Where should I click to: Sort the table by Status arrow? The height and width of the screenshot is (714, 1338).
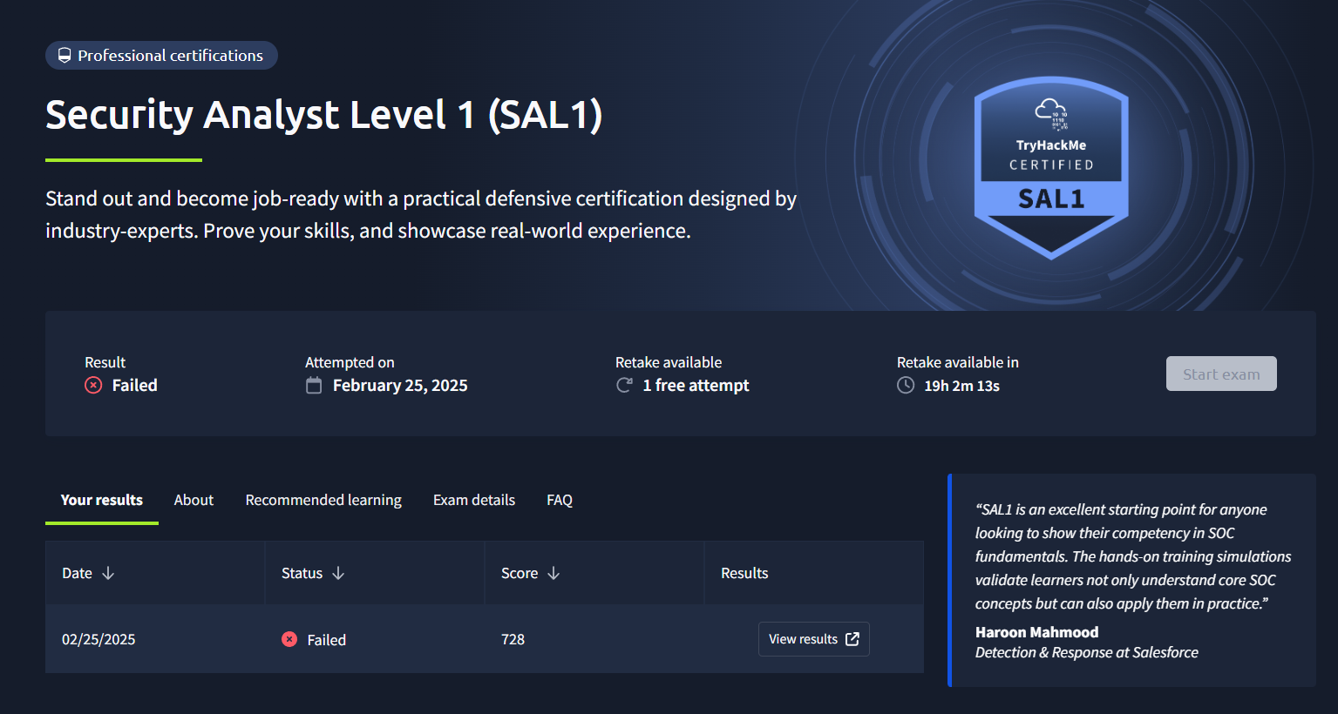coord(338,573)
